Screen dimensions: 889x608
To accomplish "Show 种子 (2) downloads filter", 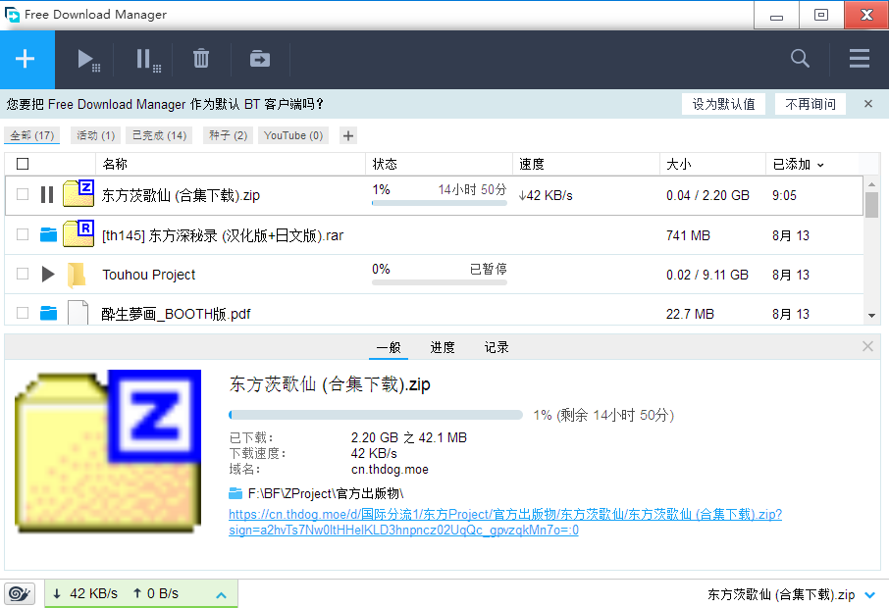I will (x=228, y=135).
